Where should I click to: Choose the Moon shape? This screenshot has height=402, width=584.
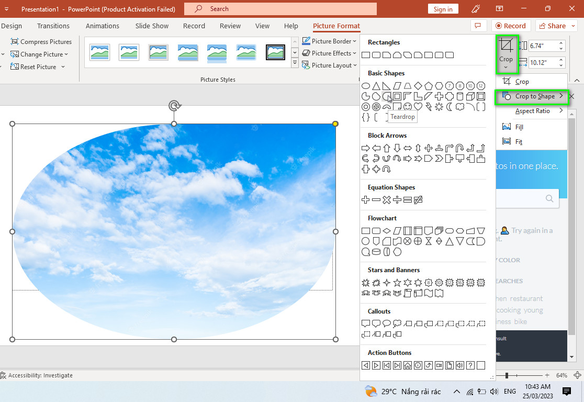450,107
